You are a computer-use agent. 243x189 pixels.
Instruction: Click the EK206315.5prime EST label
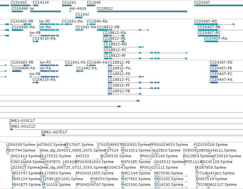[x=116, y=156]
